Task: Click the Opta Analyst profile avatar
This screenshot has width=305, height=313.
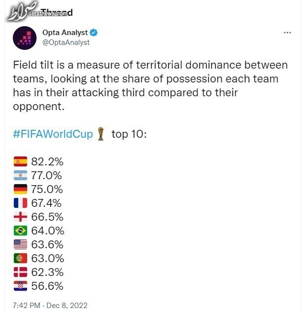Action: click(x=25, y=38)
